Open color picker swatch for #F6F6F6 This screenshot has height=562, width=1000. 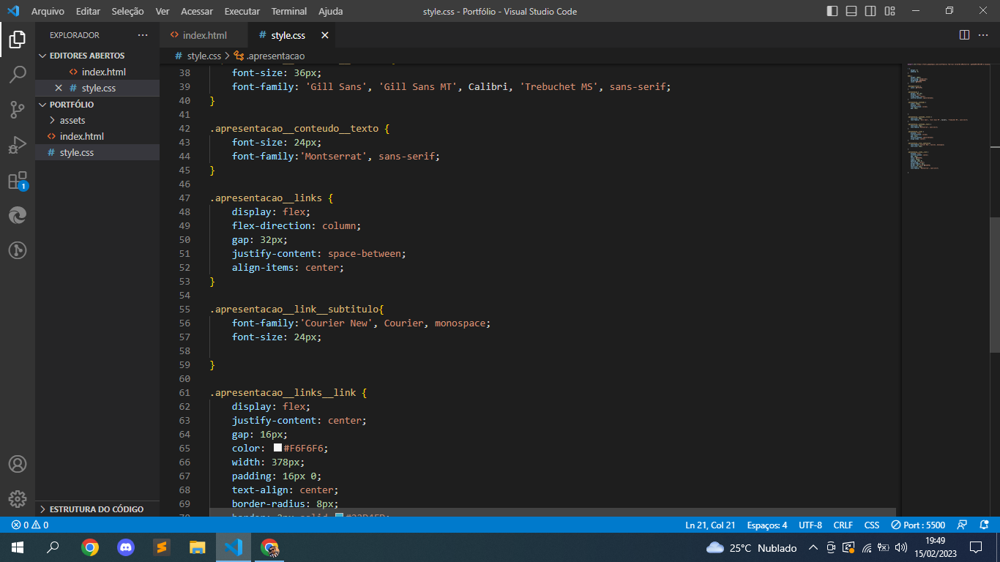[277, 448]
